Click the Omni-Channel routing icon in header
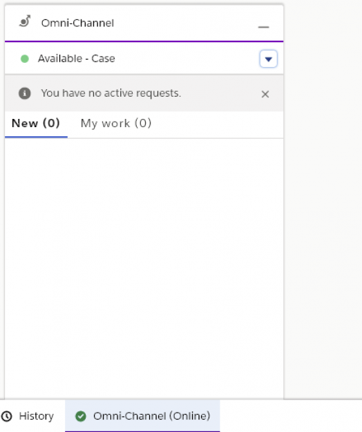 25,21
